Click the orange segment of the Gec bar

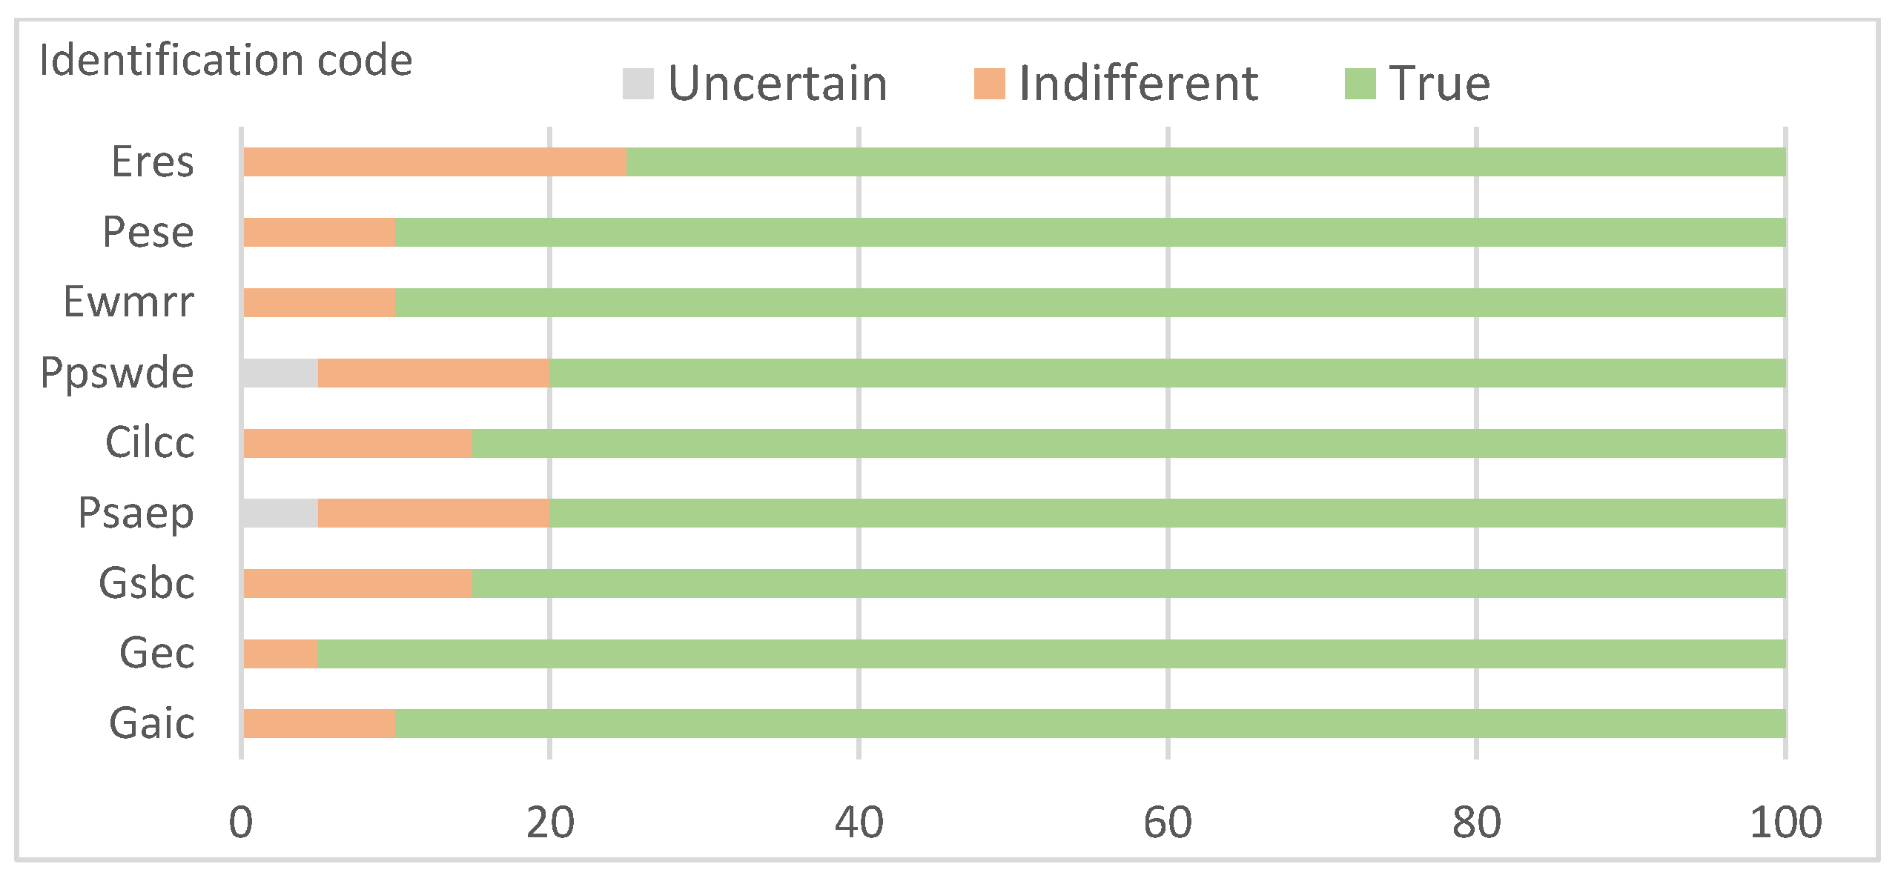click(281, 654)
